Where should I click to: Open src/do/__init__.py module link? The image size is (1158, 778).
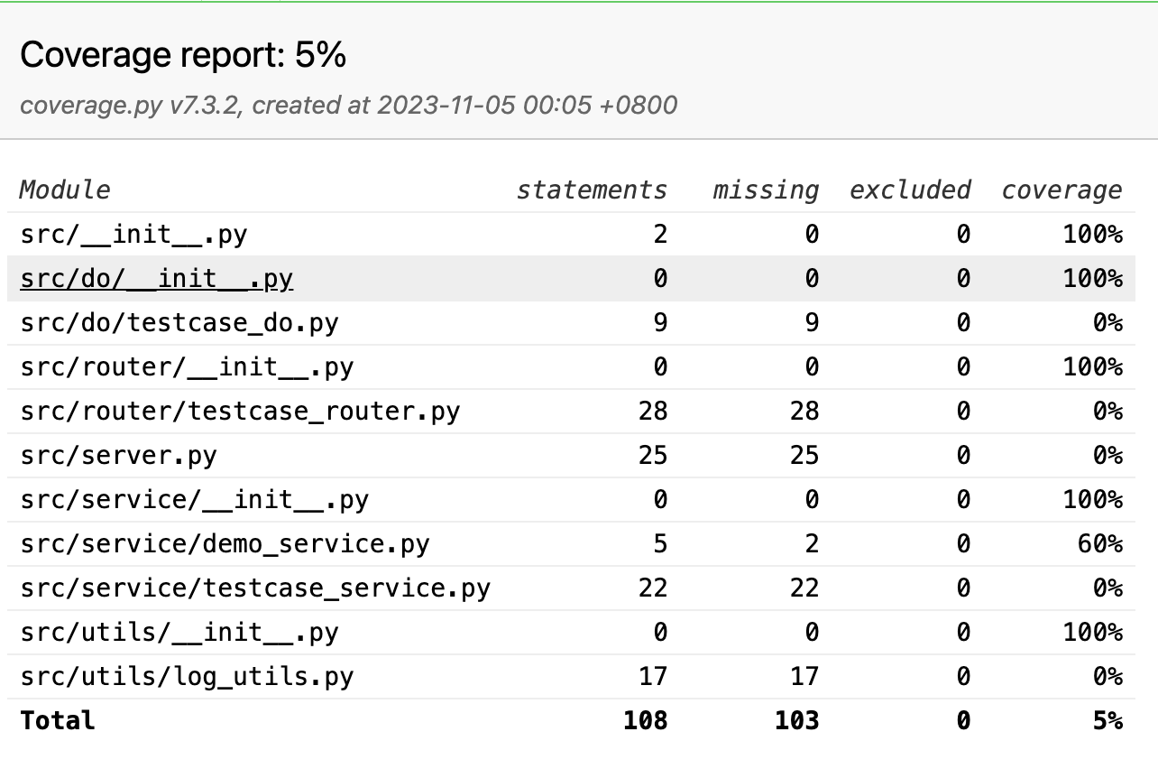click(156, 279)
